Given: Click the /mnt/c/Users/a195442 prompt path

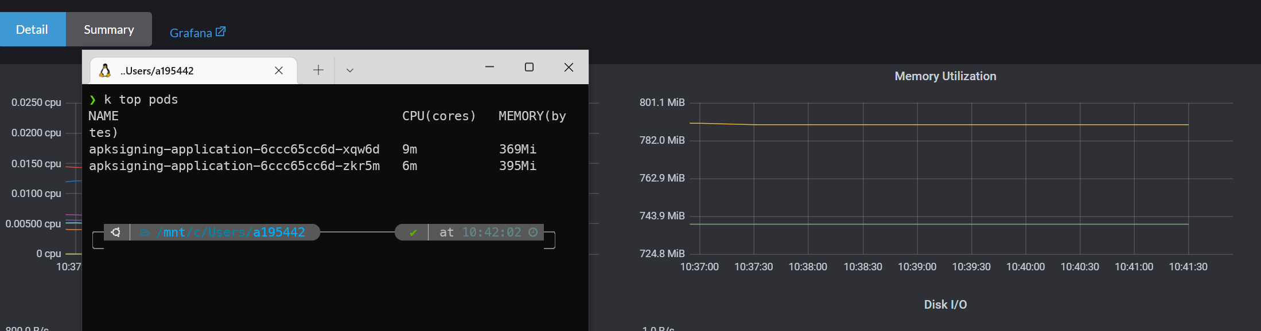Looking at the screenshot, I should pos(230,233).
